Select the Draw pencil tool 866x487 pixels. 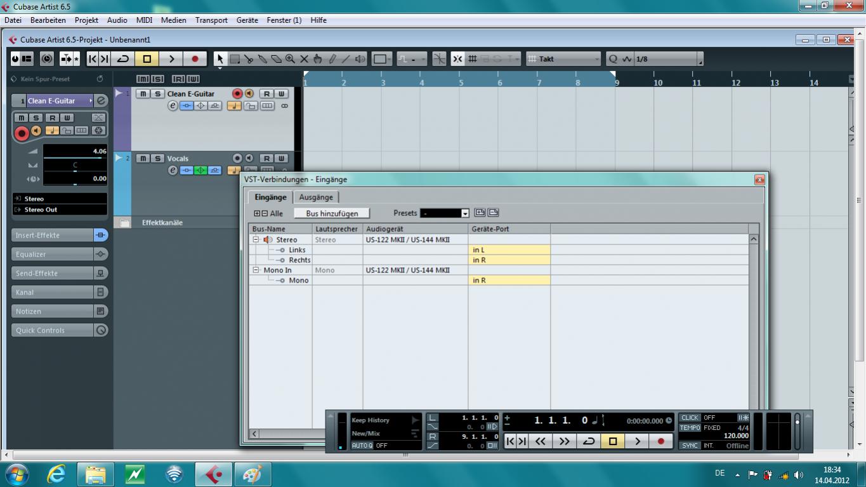pyautogui.click(x=332, y=59)
